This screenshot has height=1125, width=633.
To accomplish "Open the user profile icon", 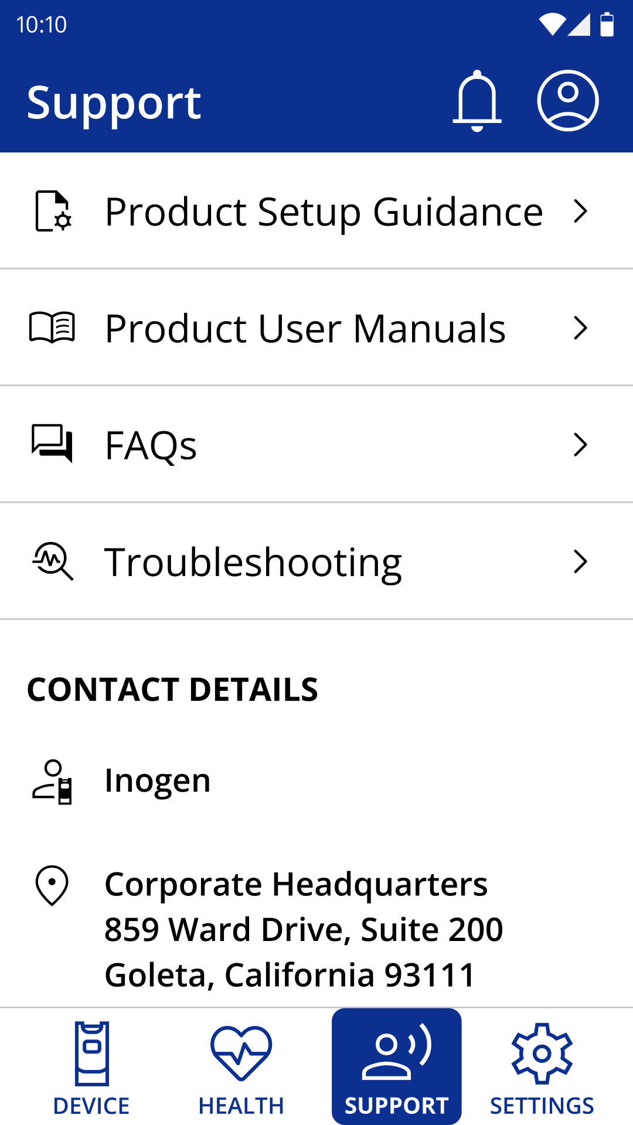I will click(567, 101).
